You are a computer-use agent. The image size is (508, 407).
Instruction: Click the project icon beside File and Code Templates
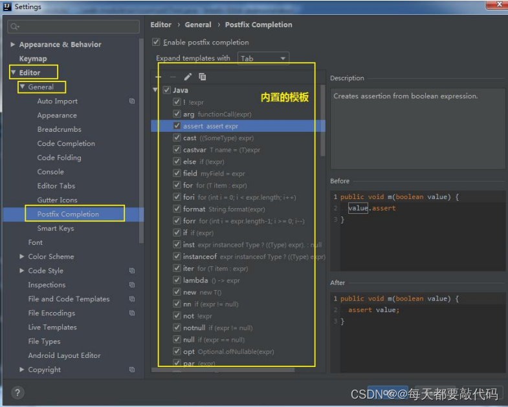click(132, 299)
